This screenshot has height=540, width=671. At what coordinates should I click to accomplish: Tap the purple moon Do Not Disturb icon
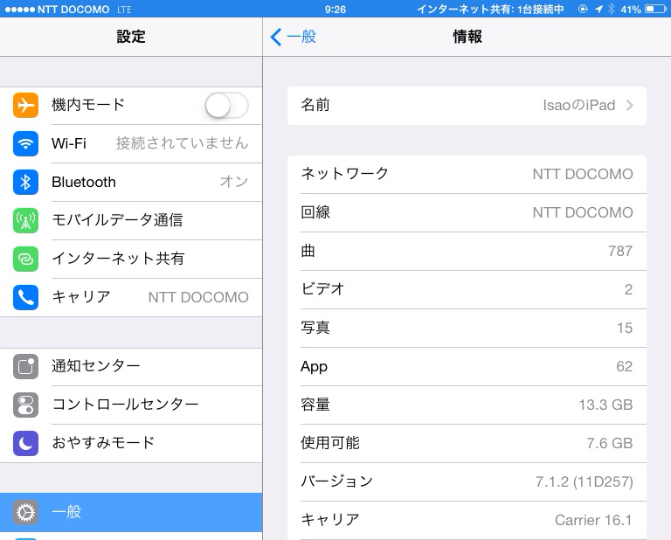coord(25,443)
